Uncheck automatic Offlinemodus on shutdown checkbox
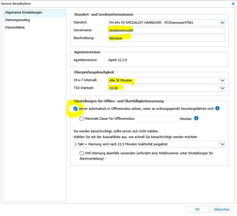The width and height of the screenshot is (237, 216). (75, 109)
